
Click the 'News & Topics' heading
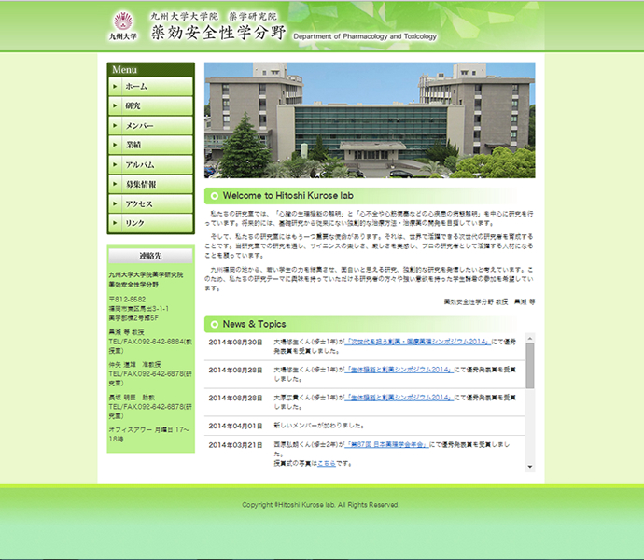(254, 324)
